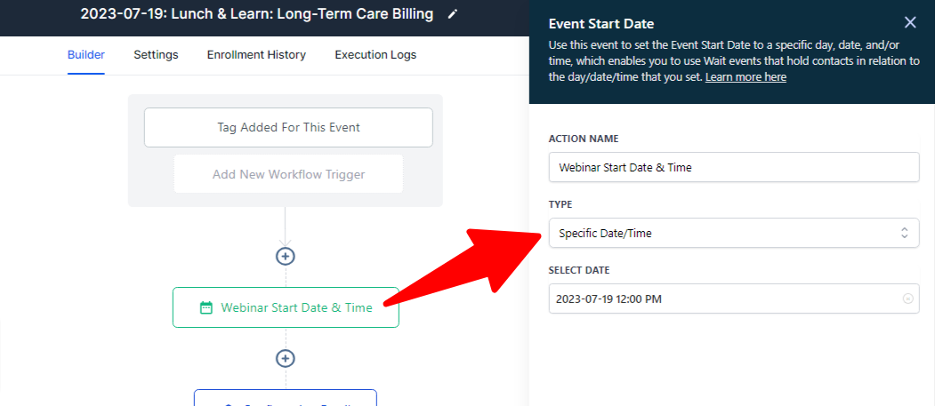Open the Select Date picker field
Image resolution: width=935 pixels, height=406 pixels.
coord(734,299)
